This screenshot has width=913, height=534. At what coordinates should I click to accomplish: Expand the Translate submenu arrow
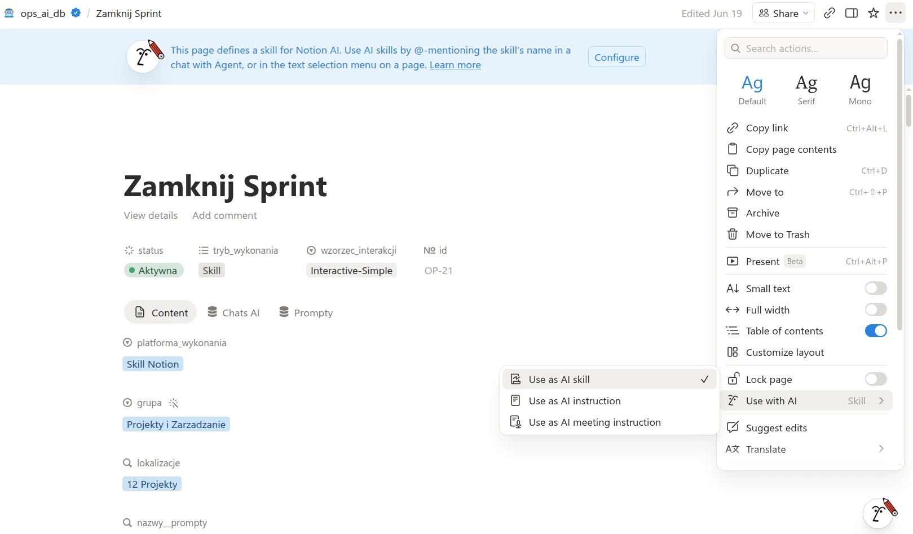(x=881, y=449)
